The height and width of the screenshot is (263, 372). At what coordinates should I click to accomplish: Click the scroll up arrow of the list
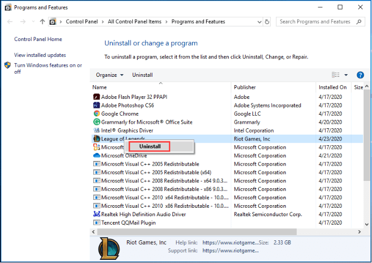click(x=367, y=86)
